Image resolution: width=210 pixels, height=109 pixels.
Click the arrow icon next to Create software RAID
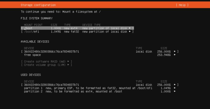pyautogui.click(x=68, y=61)
